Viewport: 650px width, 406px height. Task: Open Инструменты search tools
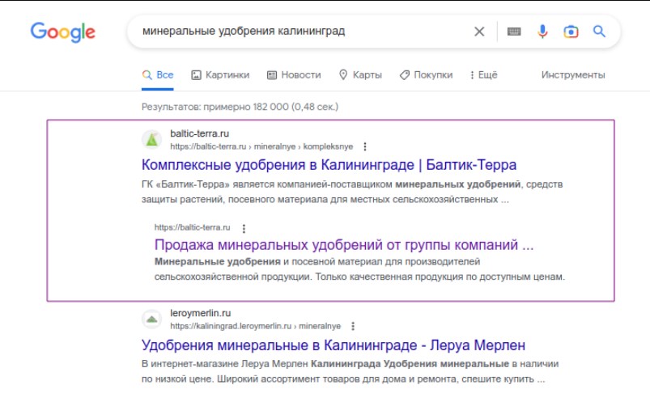[x=573, y=75]
